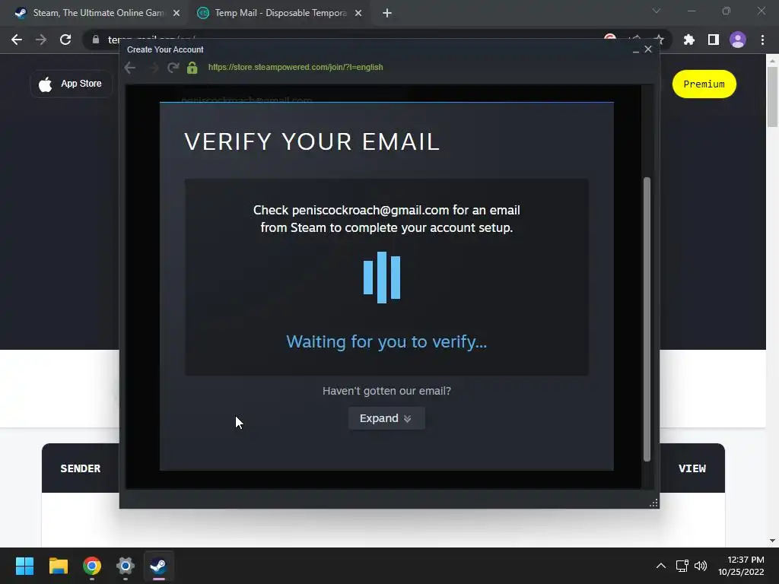Open Chrome three-dot menu

(x=762, y=40)
